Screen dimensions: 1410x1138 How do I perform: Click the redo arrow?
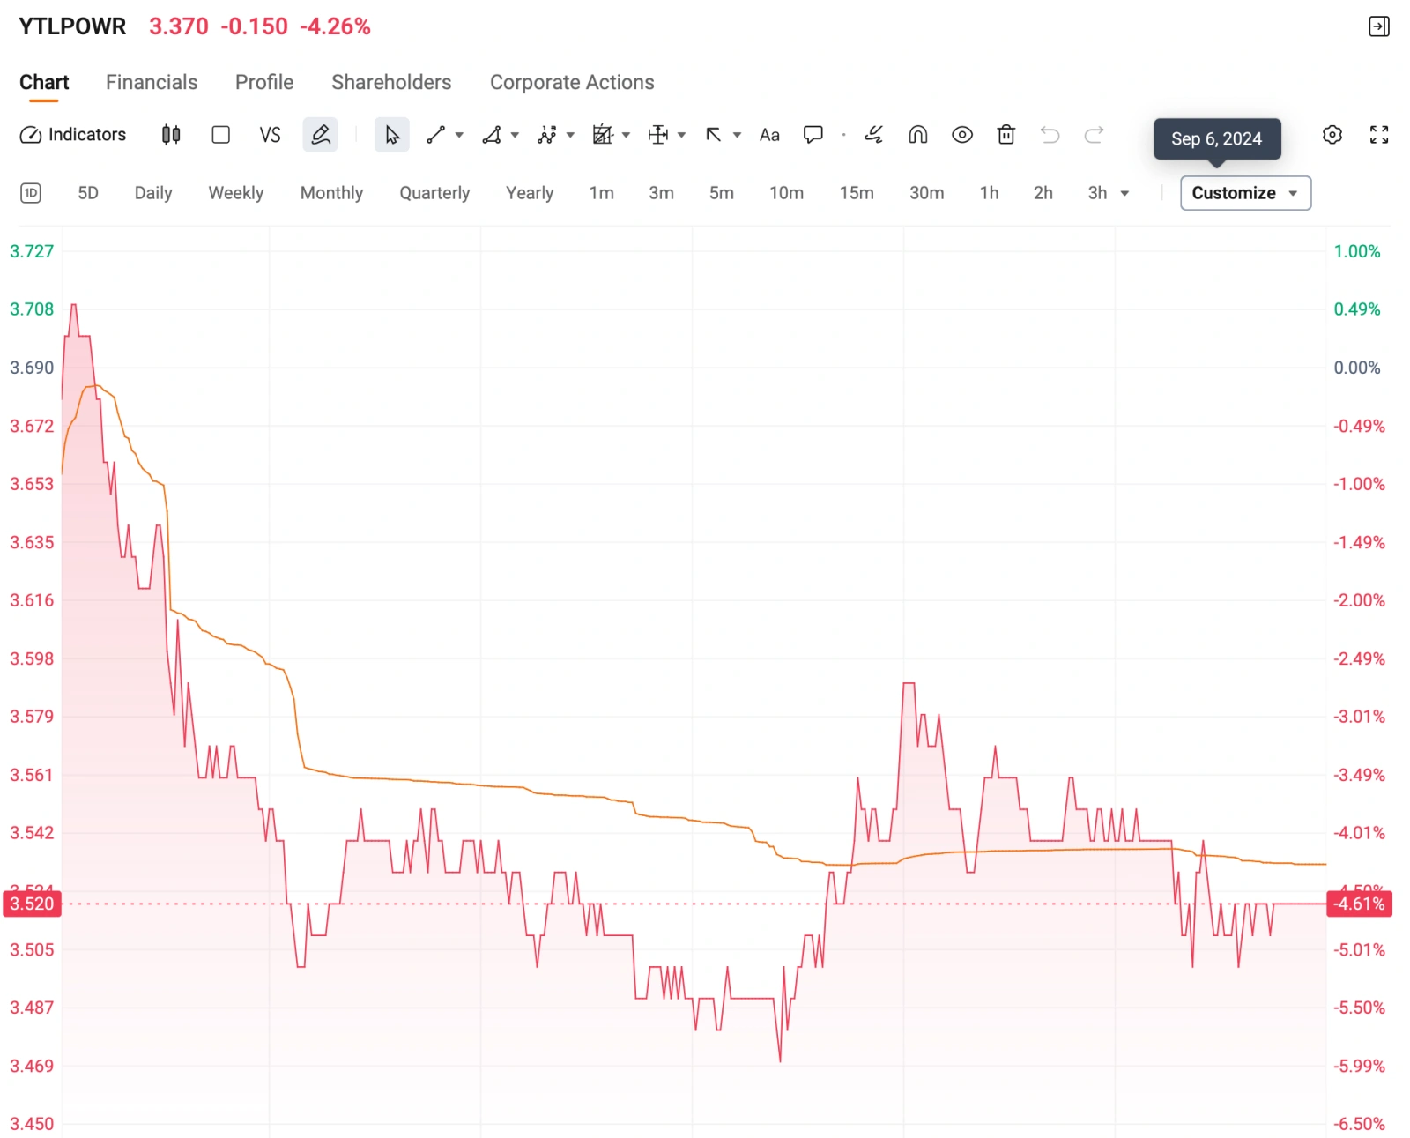pos(1094,135)
